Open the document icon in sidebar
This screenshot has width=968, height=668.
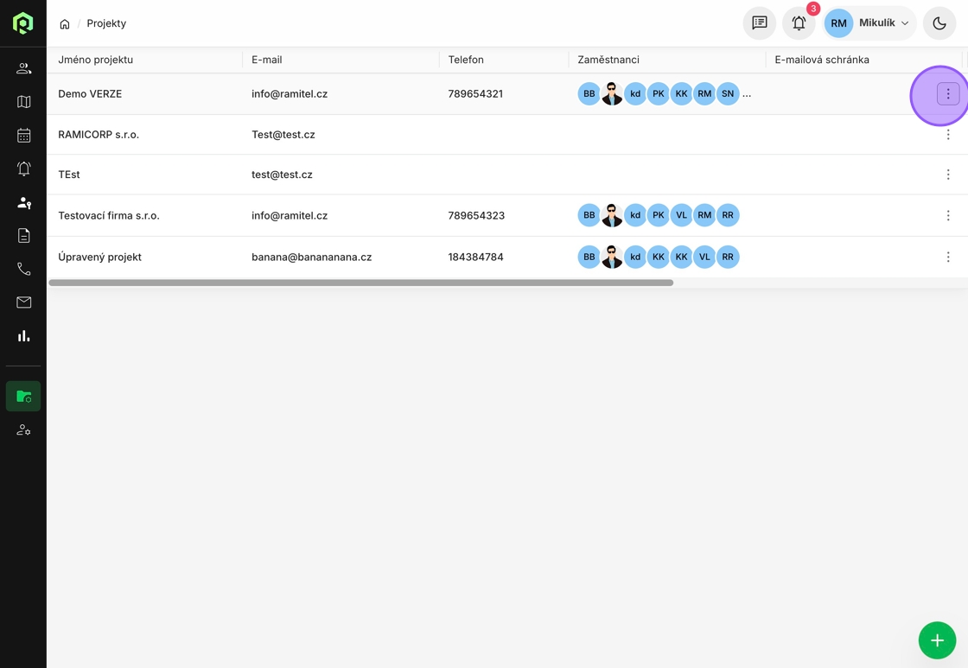coord(23,235)
